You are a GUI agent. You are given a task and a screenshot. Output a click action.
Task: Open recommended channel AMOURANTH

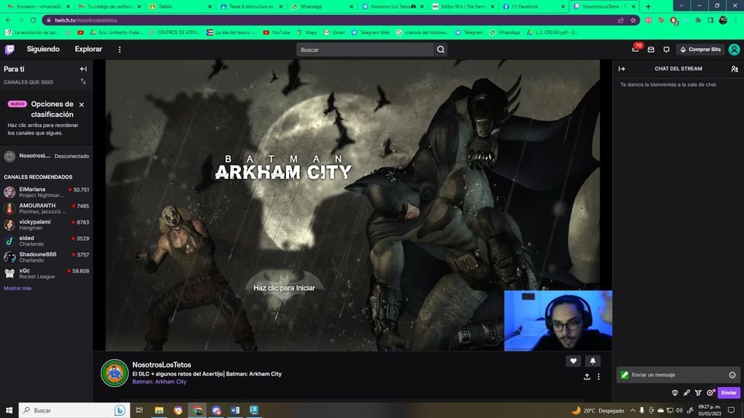point(46,208)
